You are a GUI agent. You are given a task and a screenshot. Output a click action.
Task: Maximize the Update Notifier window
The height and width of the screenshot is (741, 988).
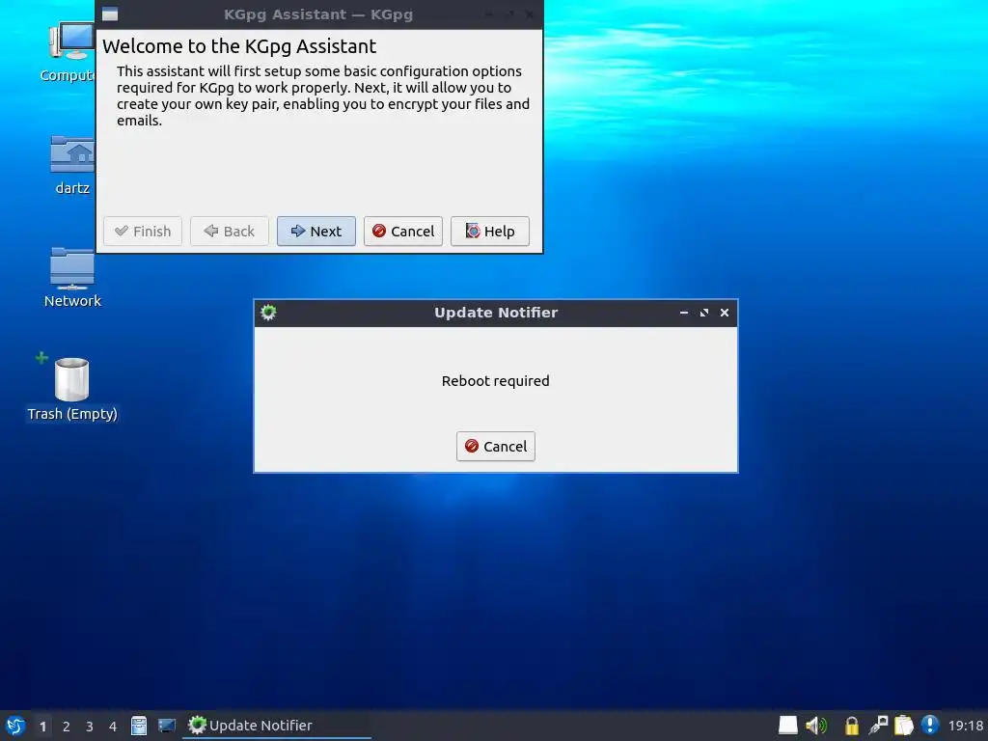(x=703, y=313)
